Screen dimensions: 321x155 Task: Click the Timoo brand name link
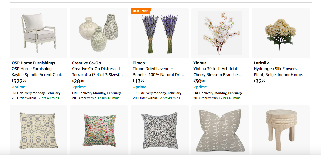(138, 63)
